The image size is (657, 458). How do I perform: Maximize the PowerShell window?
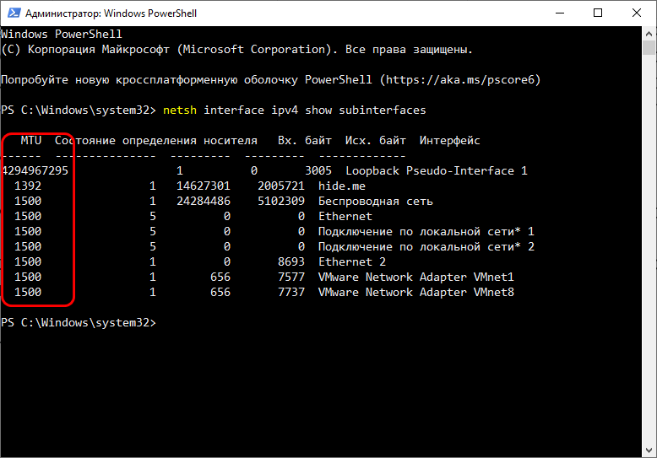tap(597, 13)
